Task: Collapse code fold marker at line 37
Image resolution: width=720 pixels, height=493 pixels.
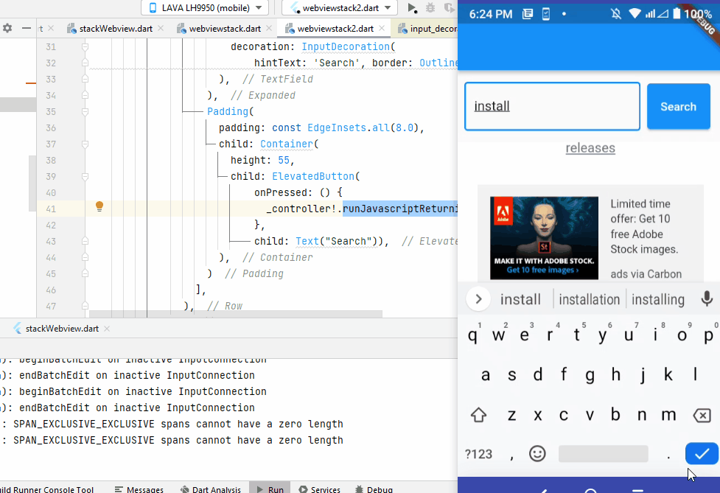Action: tap(85, 144)
